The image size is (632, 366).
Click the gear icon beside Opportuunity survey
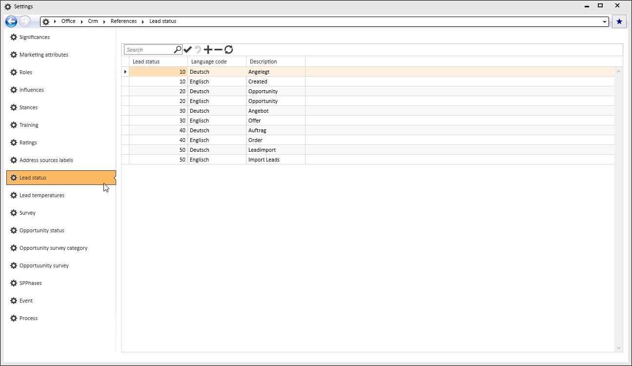(14, 265)
